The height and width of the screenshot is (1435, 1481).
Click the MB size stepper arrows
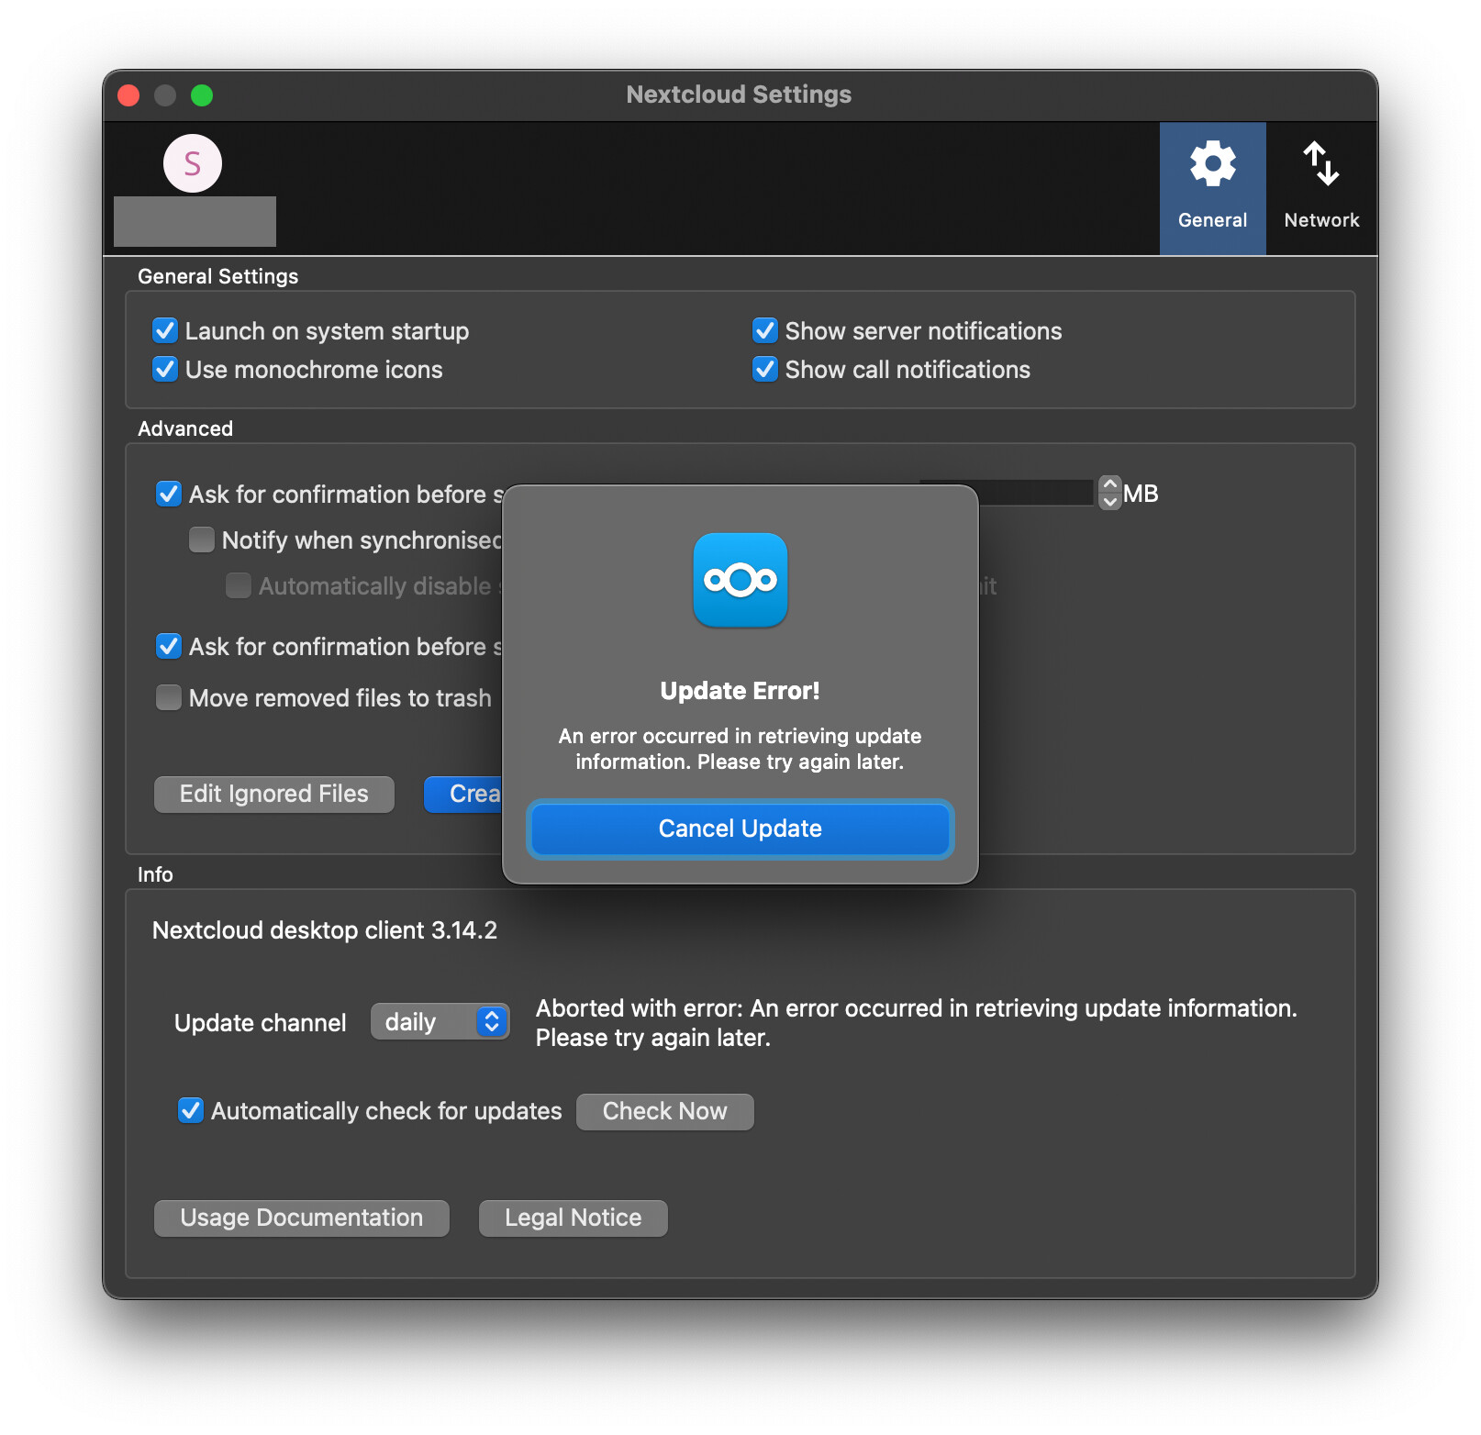click(x=1109, y=493)
